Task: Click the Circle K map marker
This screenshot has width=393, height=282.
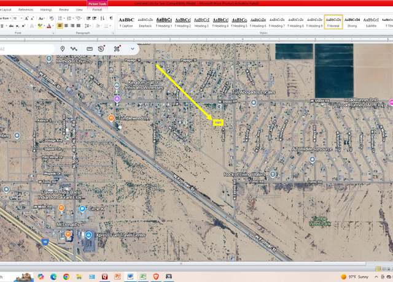Action: coord(82,209)
